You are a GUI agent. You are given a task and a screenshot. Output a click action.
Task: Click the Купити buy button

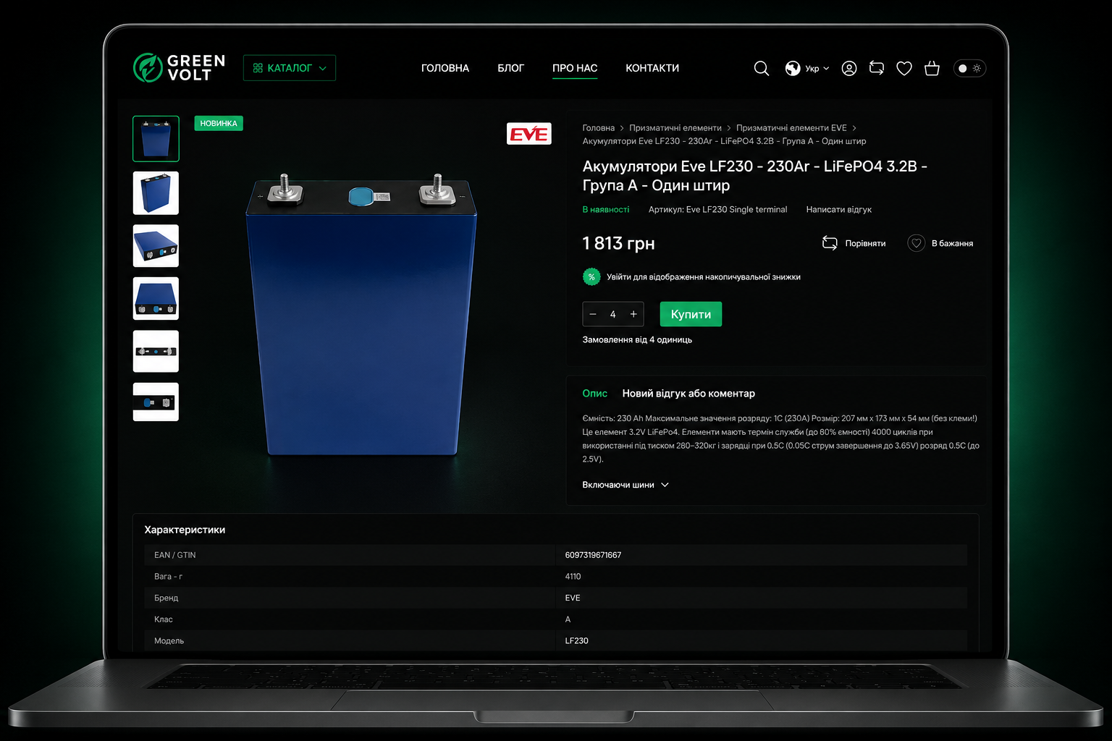pos(691,314)
